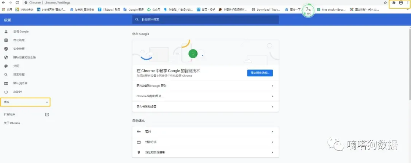Open the 导入书签和设置 row
Viewport: 411px width, 163px height.
pyautogui.click(x=205, y=107)
